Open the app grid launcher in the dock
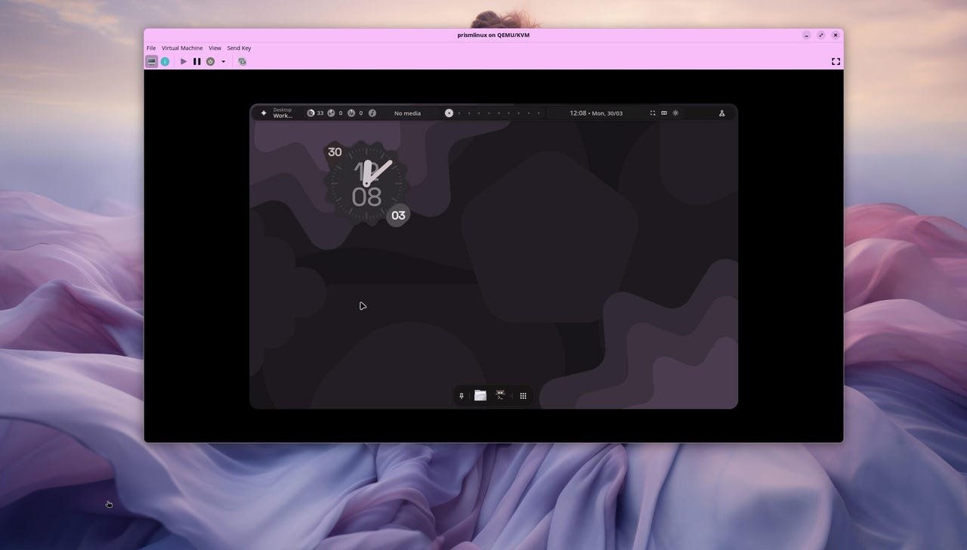This screenshot has height=550, width=967. tap(523, 395)
